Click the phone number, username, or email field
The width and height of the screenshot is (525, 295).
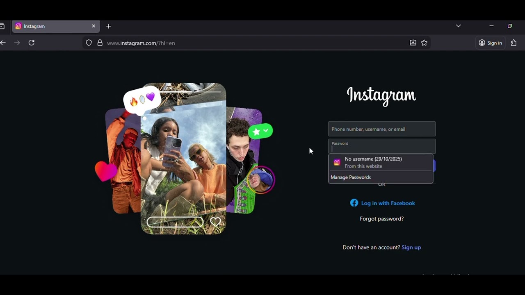(x=382, y=129)
